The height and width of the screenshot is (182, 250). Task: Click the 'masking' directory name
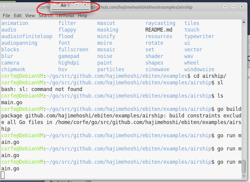tap(108, 30)
